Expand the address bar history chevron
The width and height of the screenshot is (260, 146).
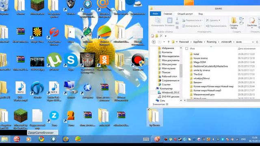click(253, 42)
